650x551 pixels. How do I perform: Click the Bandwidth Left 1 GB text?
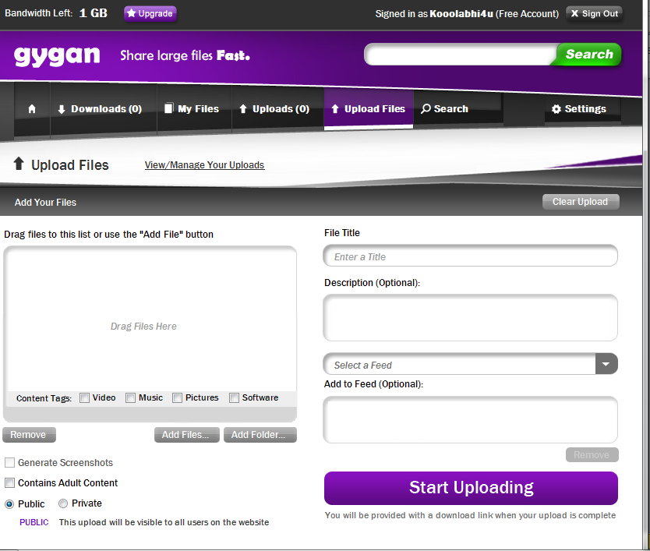pos(56,12)
